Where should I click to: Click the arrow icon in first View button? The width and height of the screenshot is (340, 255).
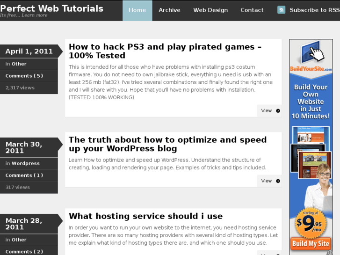[278, 111]
